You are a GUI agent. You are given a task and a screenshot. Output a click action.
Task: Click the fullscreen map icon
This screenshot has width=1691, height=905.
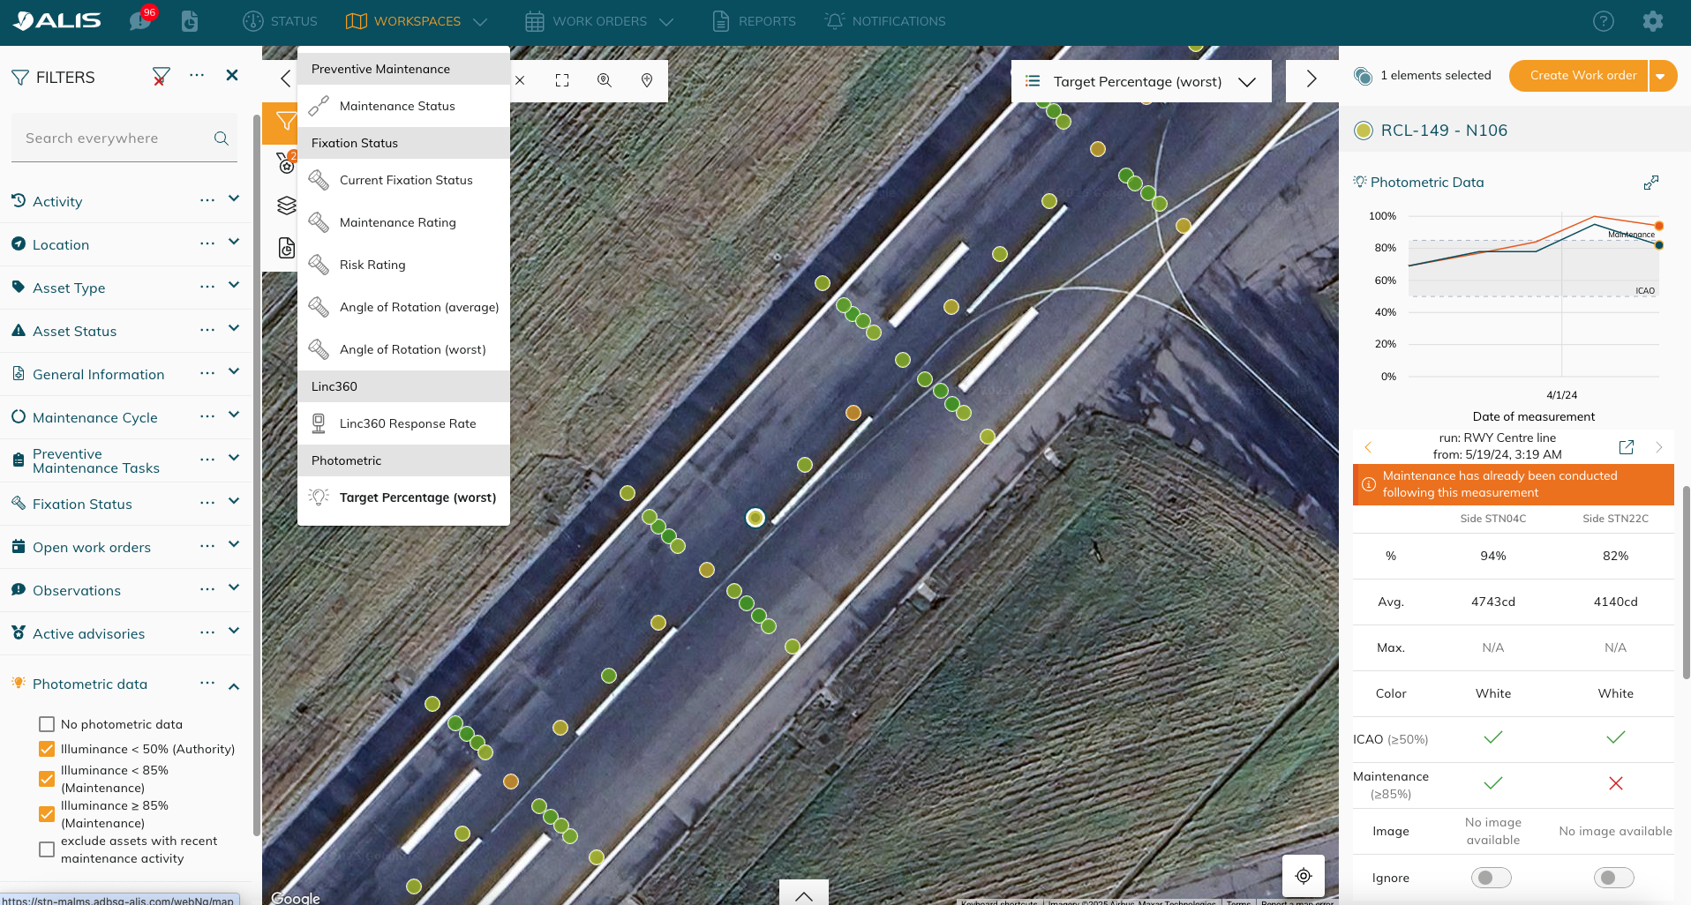pos(562,80)
